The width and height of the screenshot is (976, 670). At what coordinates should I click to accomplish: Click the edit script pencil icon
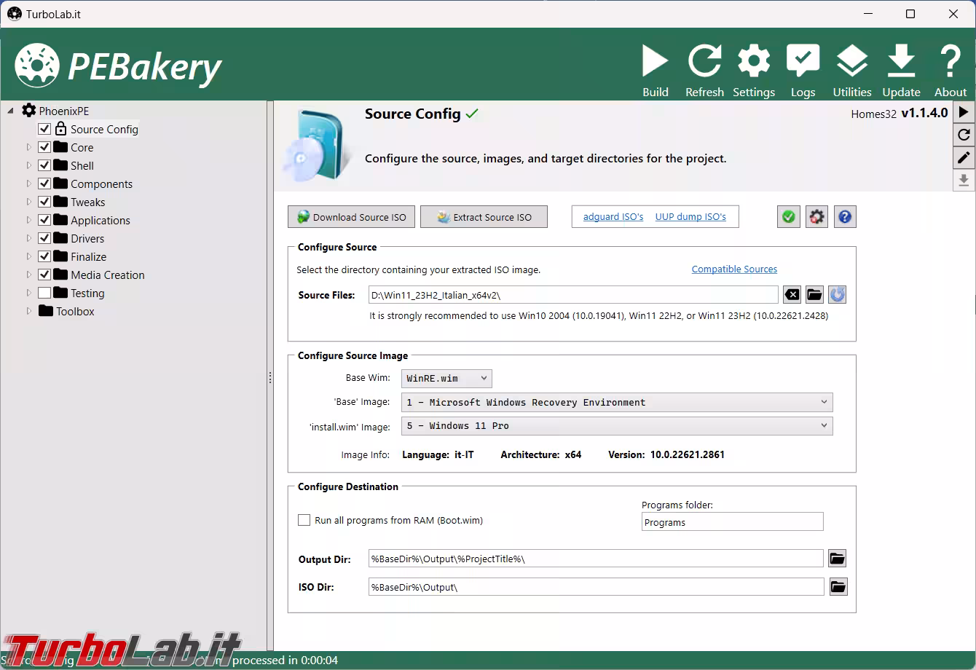pyautogui.click(x=964, y=157)
